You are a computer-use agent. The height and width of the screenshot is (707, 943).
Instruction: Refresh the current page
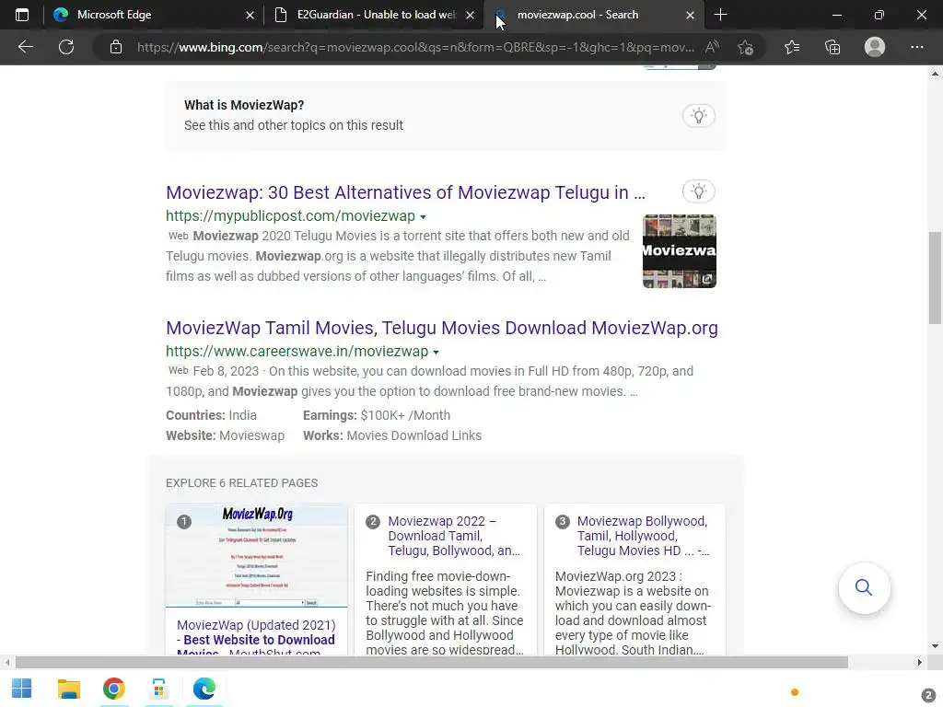point(66,47)
